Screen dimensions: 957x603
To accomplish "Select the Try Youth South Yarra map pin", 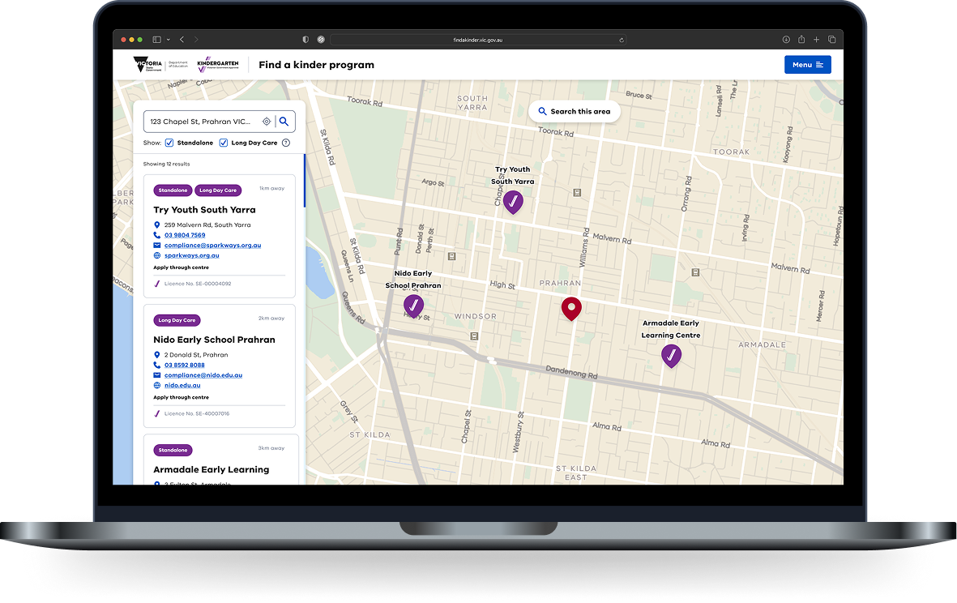I will pyautogui.click(x=513, y=202).
